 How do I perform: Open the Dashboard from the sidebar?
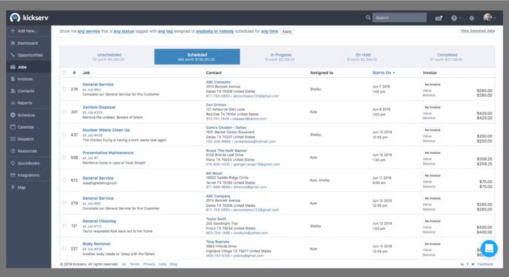point(27,43)
